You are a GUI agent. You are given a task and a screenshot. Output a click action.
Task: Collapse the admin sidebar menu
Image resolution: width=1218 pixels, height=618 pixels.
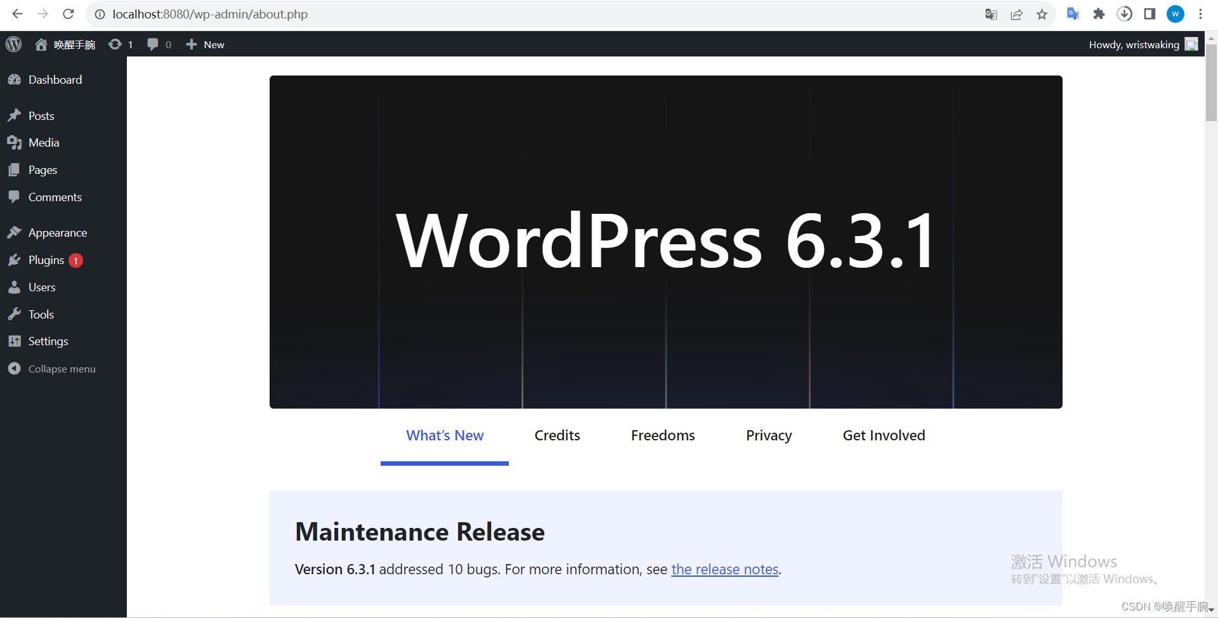tap(52, 369)
